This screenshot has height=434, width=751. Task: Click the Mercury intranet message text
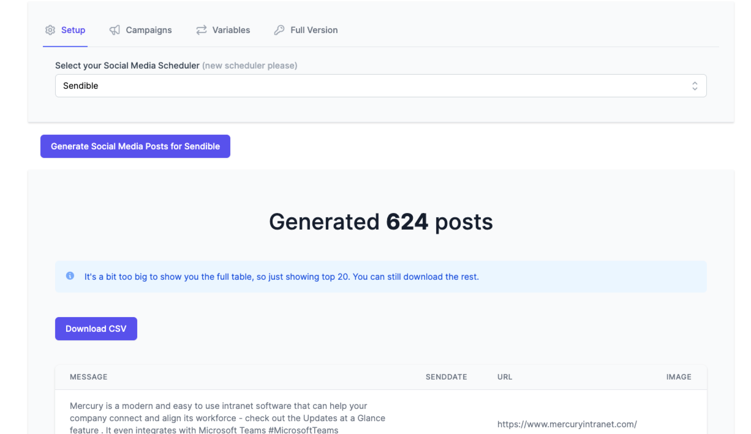tap(227, 417)
